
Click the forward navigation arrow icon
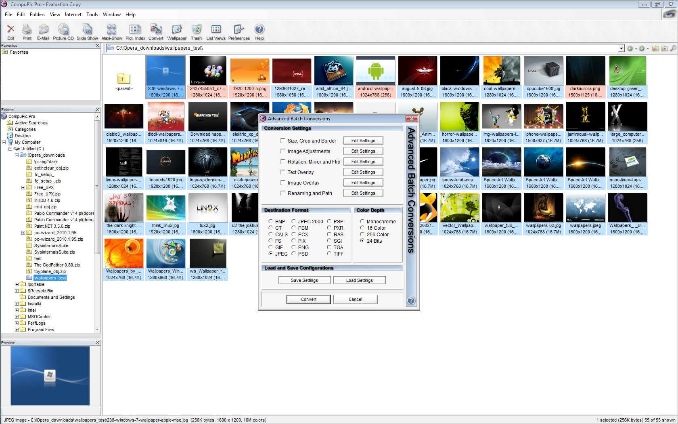coord(642,48)
